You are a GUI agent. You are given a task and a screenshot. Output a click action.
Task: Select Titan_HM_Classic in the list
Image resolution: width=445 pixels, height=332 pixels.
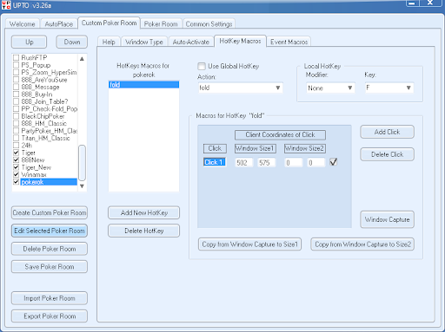(45, 138)
